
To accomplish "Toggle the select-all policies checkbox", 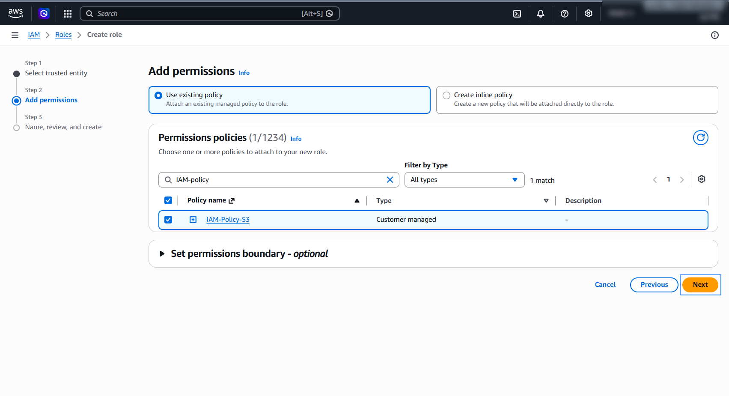I will (168, 200).
